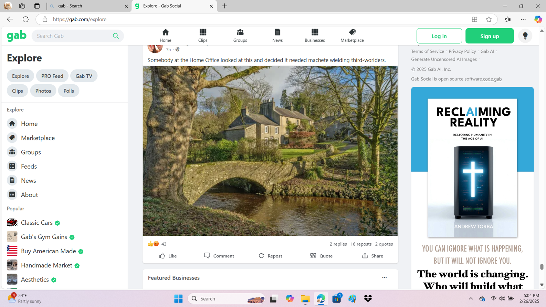Open the Classic Cars group
The image size is (546, 307).
[x=33, y=223]
